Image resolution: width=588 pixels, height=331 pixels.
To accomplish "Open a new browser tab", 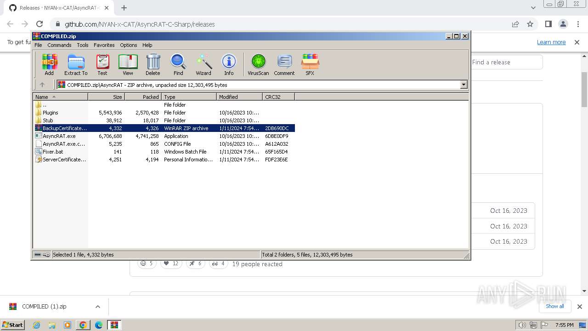I will coord(124,8).
